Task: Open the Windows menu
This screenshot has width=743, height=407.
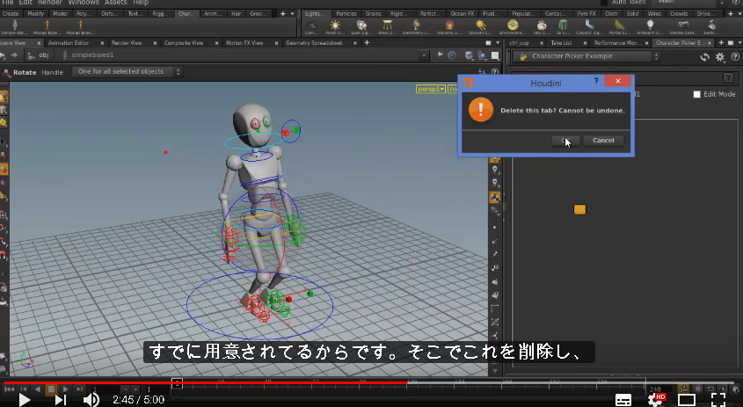Action: pos(84,3)
